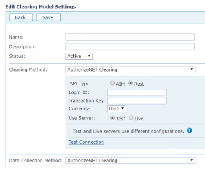Choose the Test server radio button
The width and height of the screenshot is (205, 169).
(112, 118)
